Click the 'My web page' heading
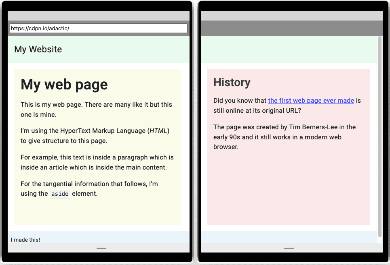The height and width of the screenshot is (265, 390). click(x=64, y=84)
